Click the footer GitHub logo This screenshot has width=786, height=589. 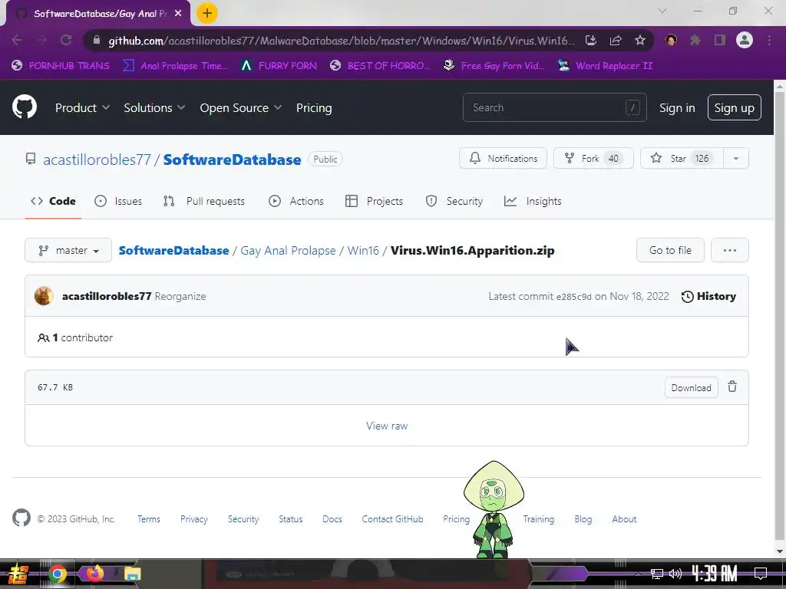click(x=21, y=518)
